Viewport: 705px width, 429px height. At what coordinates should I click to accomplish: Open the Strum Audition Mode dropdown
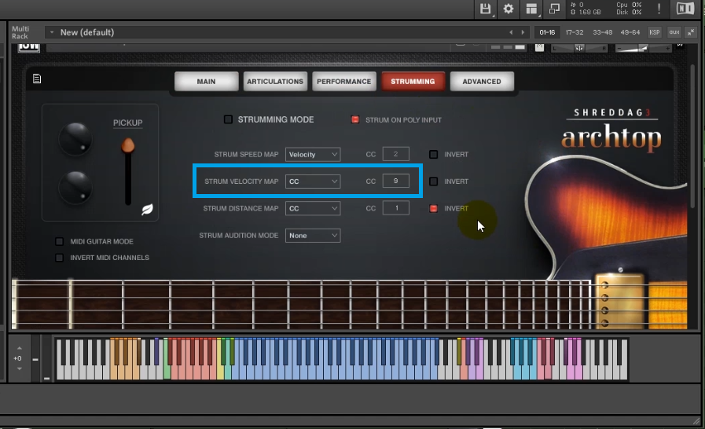pyautogui.click(x=313, y=235)
